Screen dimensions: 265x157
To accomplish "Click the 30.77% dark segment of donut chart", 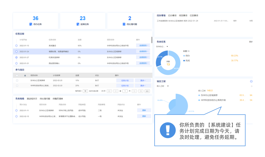I will pyautogui.click(x=160, y=58).
